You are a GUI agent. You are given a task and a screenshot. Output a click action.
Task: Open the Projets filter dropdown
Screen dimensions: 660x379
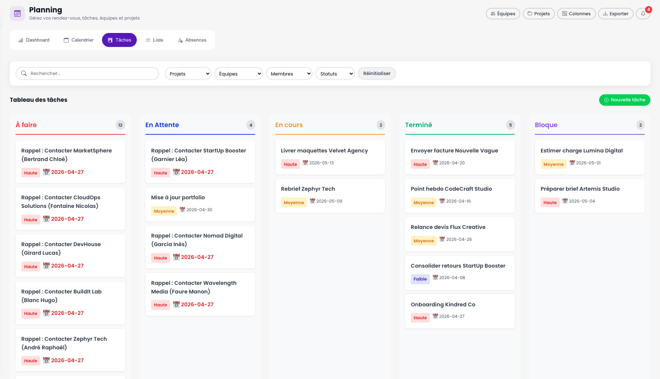[188, 74]
